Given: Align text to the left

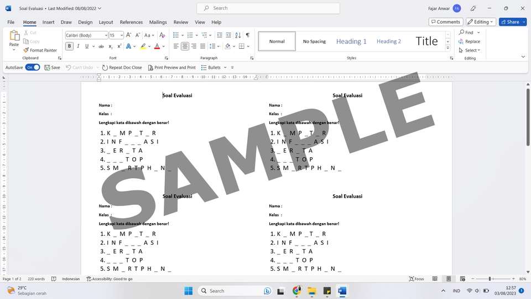Looking at the screenshot, I should point(176,47).
